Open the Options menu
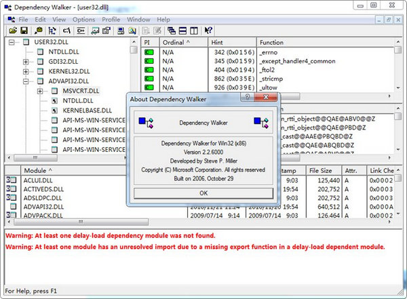This screenshot has height=299, width=407. pyautogui.click(x=84, y=20)
